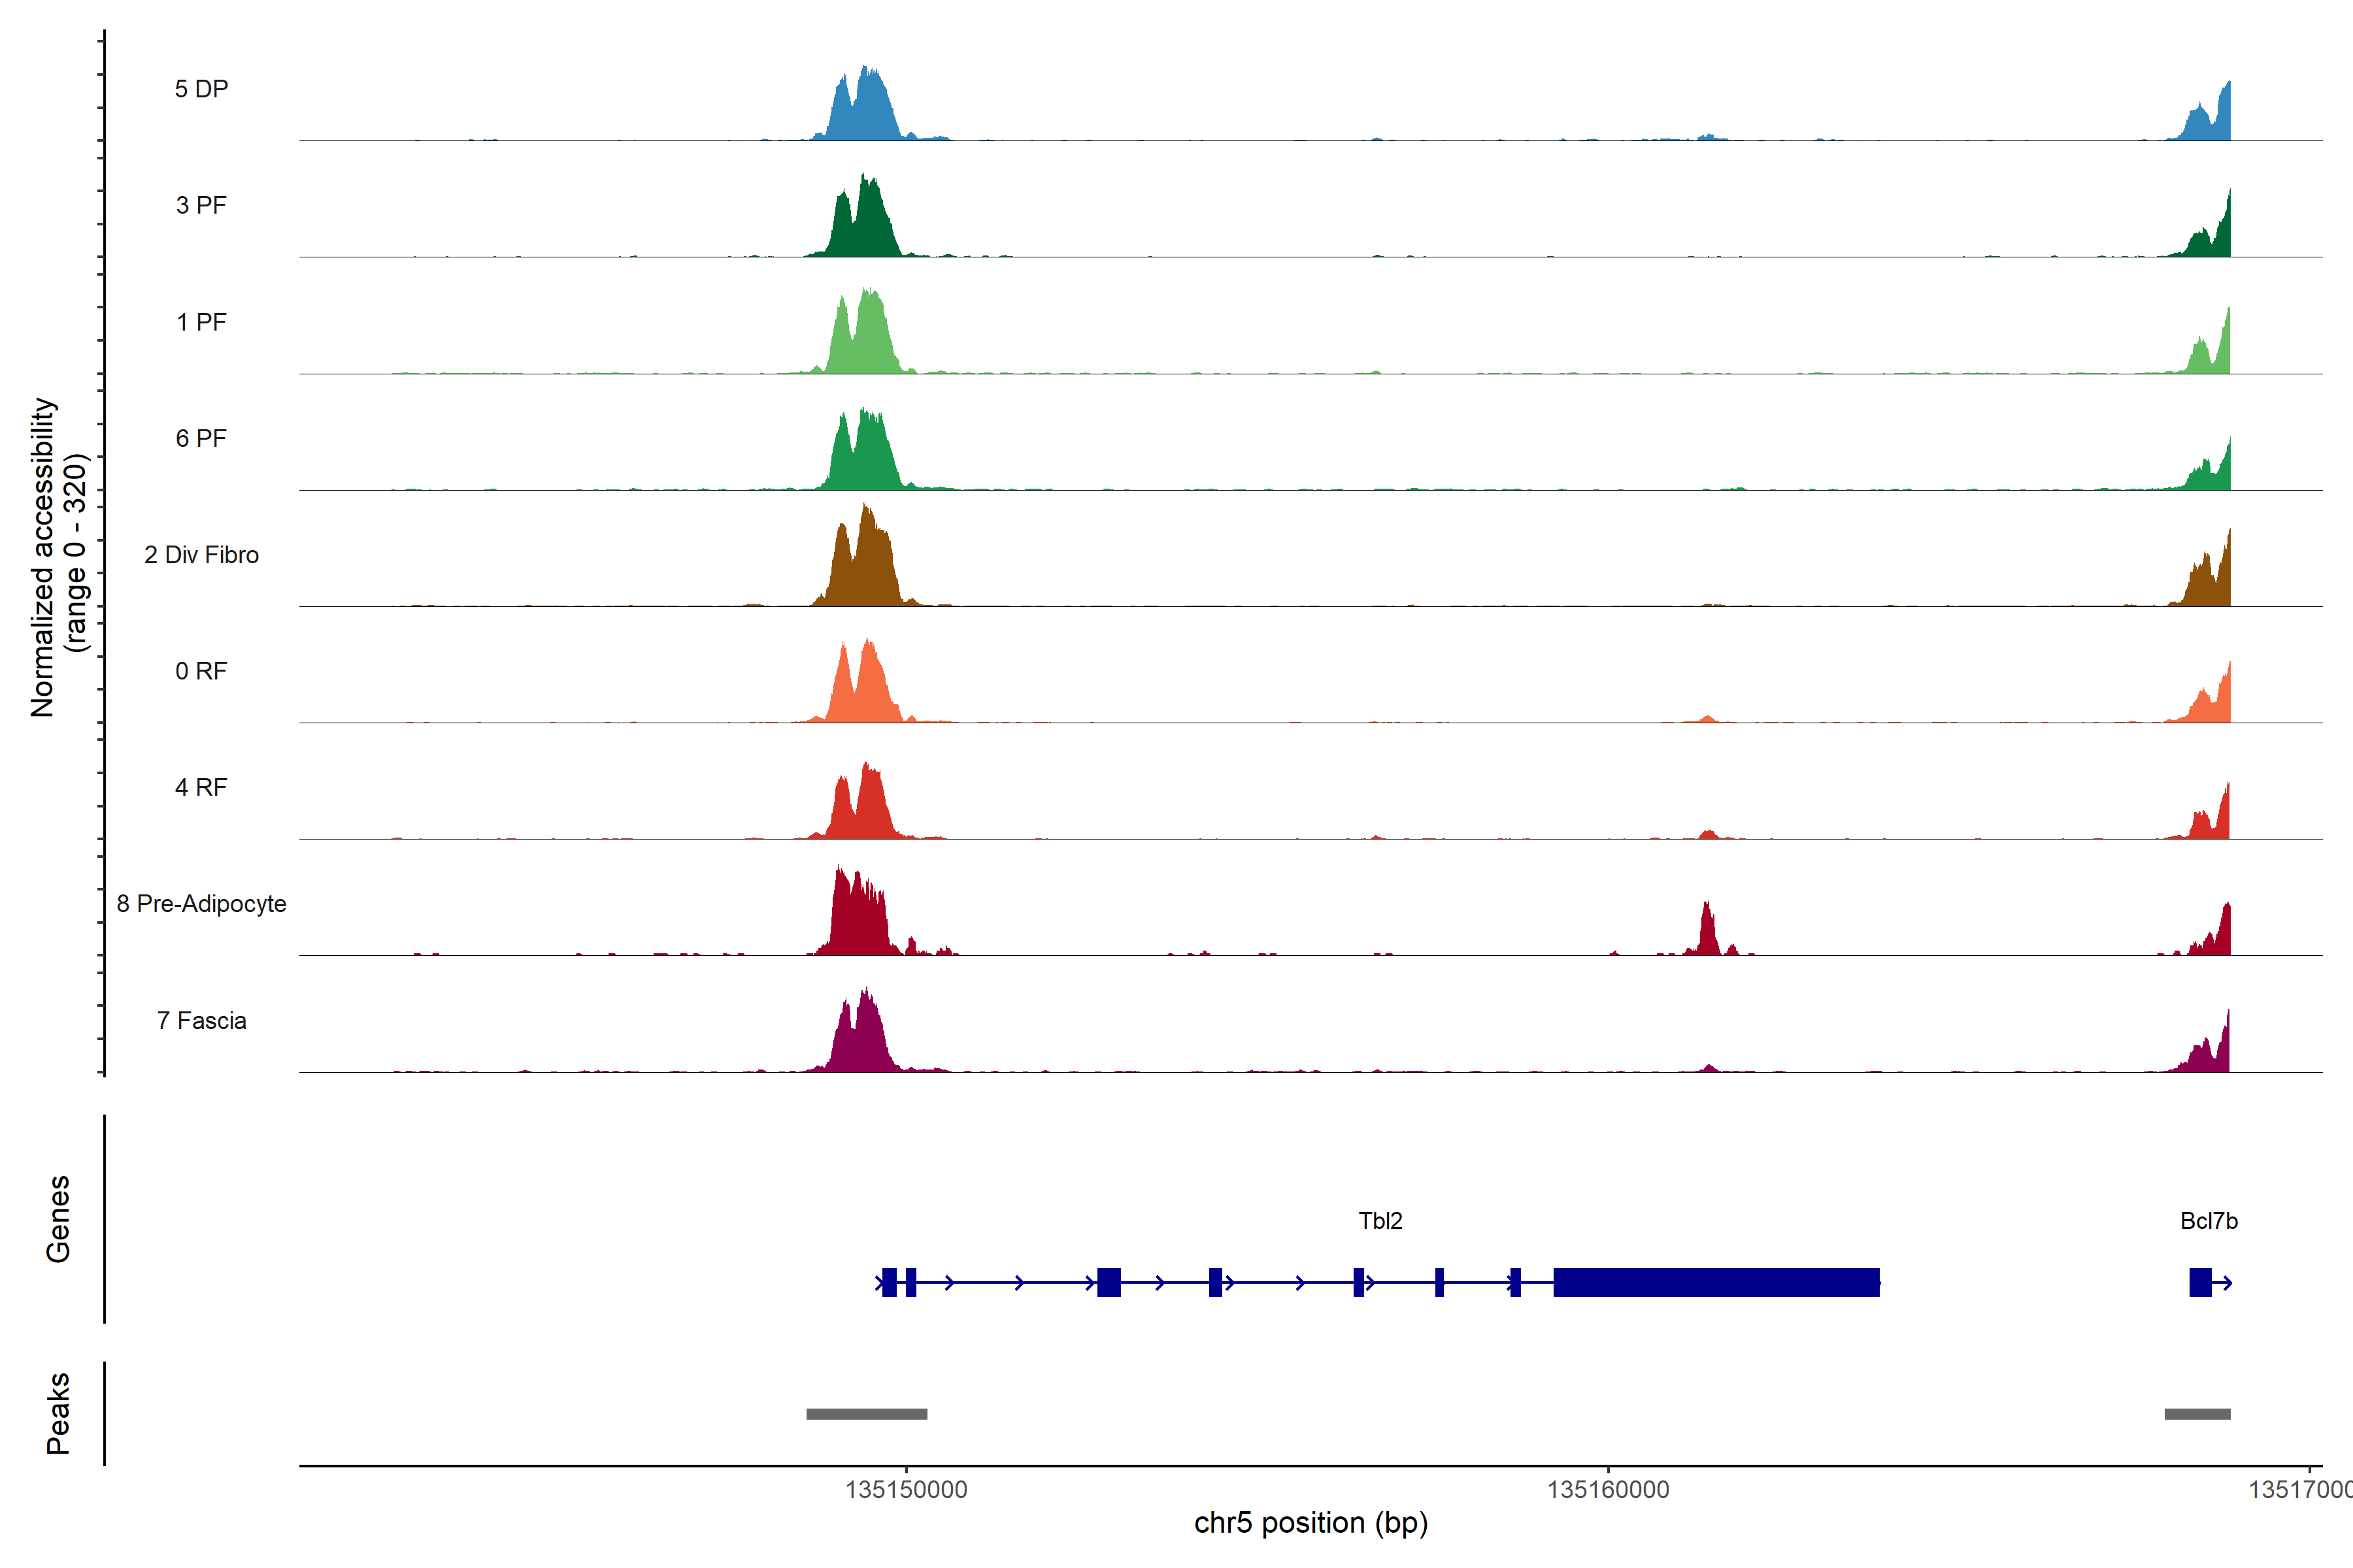Click the 7 Fascia track label
Viewport: 2353px width, 1568px height.
[201, 1020]
